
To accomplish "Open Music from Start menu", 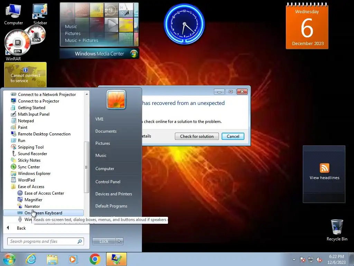I will (101, 156).
